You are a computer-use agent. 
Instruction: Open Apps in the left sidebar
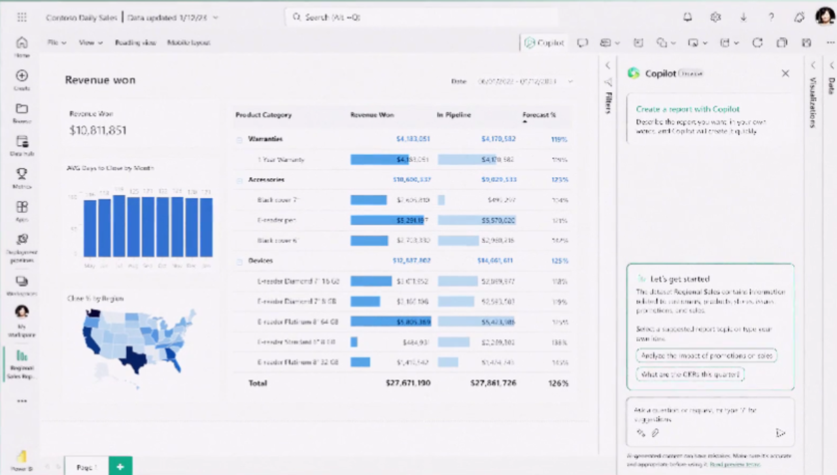[22, 210]
